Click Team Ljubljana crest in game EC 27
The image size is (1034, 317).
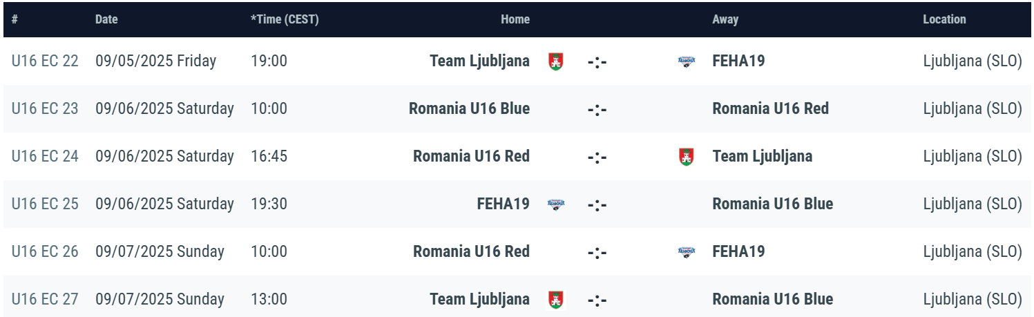click(555, 299)
